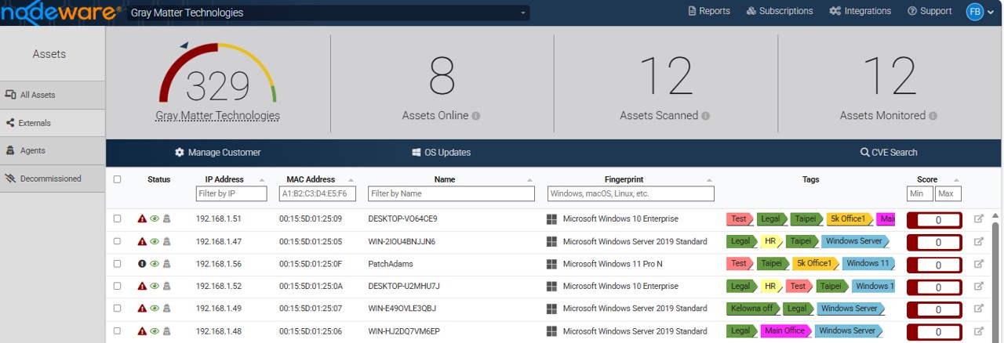Click the Min score field

pos(920,193)
